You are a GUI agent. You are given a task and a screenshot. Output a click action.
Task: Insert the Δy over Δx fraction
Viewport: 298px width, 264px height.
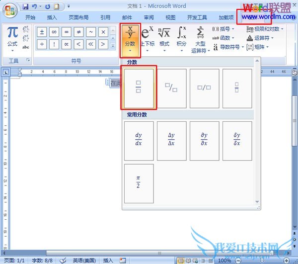click(x=172, y=141)
